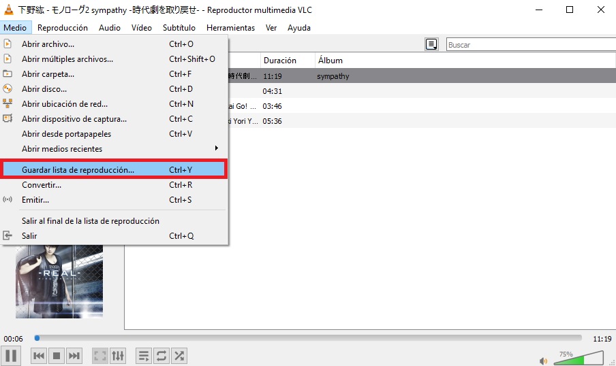Open the Vídeo menu
Viewport: 616px width, 366px height.
click(142, 27)
